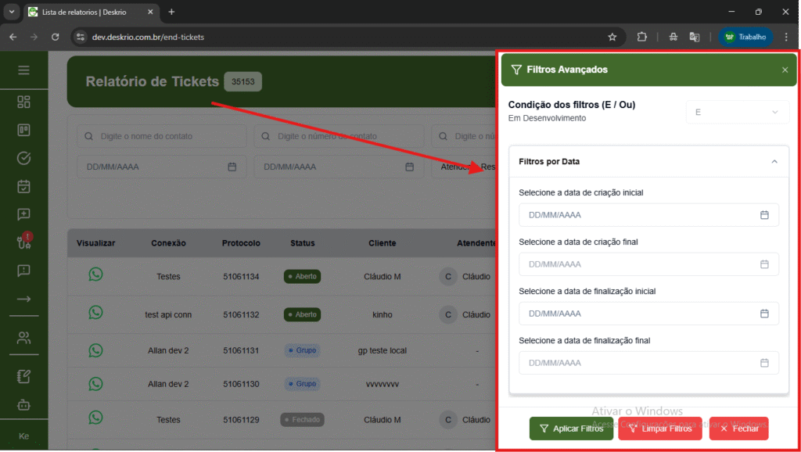Close the Filtros Avançados panel with X
801x452 pixels.
pos(785,70)
